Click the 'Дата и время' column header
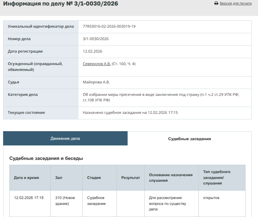The height and width of the screenshot is (217, 258). pos(26,178)
